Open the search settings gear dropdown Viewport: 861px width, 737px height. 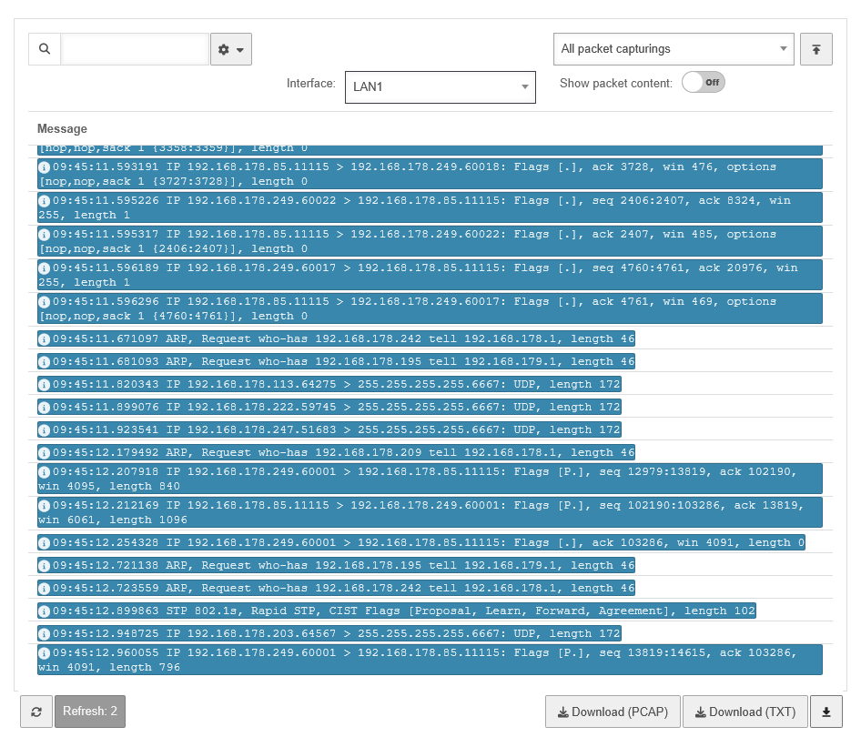(x=231, y=49)
